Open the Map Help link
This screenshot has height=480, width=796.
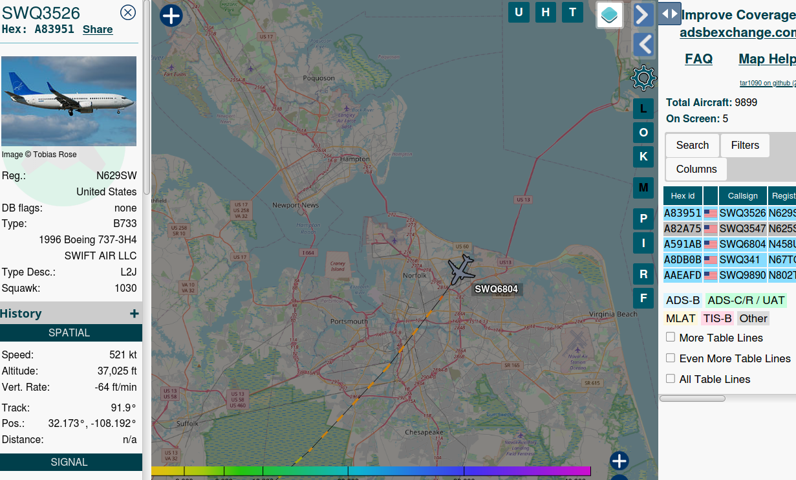tap(767, 59)
